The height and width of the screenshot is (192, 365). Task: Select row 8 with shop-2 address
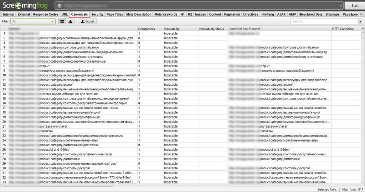(x=71, y=66)
